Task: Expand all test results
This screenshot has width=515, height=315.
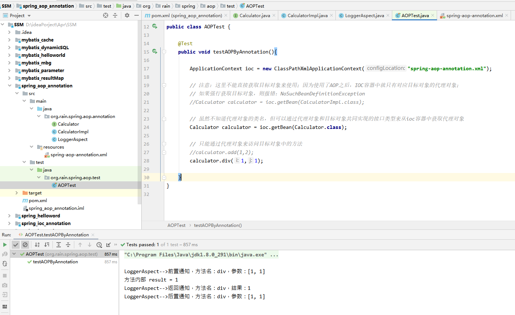Action: [x=59, y=245]
